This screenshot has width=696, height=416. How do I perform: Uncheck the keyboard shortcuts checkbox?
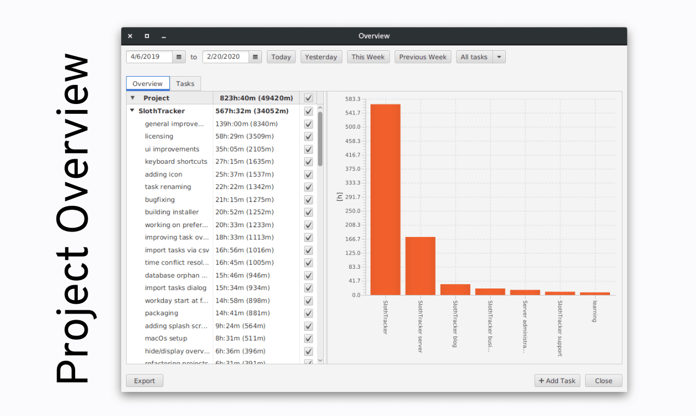tap(309, 161)
